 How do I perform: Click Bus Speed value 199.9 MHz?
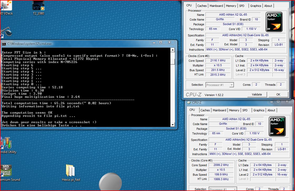pos(221,174)
